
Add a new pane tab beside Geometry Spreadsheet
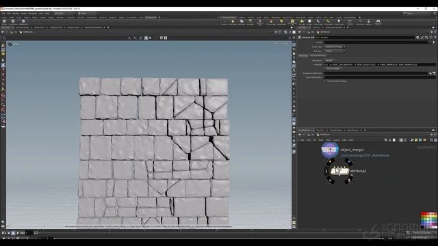(108, 27)
